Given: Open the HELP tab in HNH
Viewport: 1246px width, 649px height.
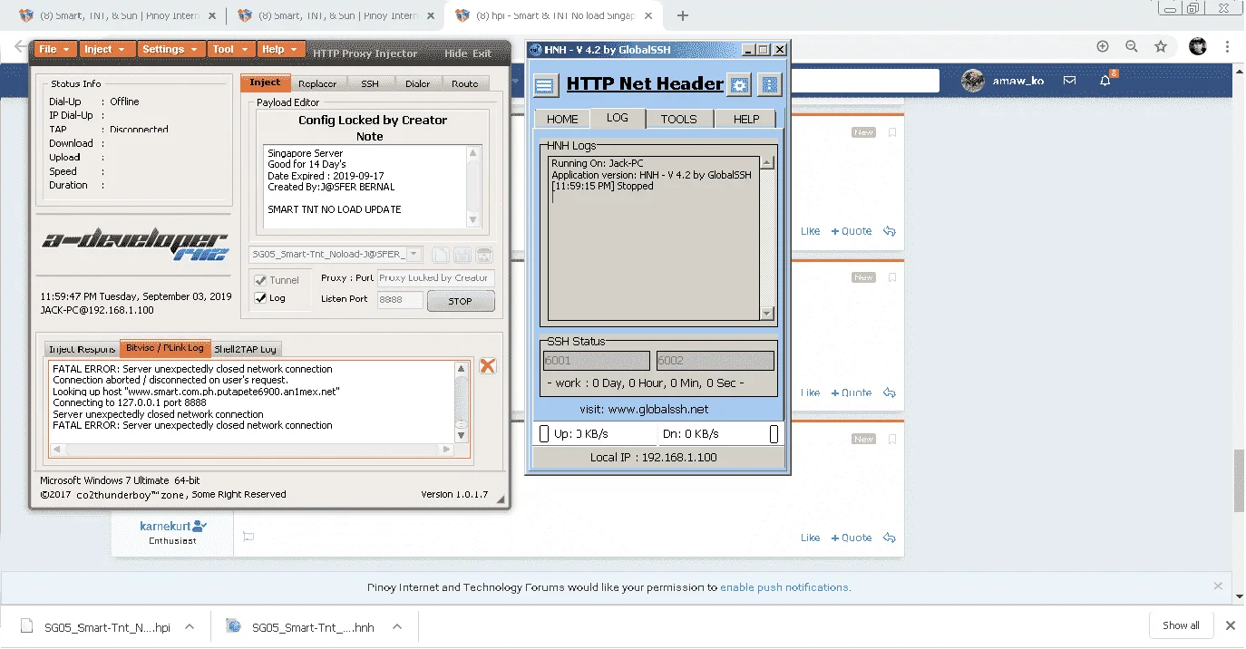Looking at the screenshot, I should (x=745, y=119).
